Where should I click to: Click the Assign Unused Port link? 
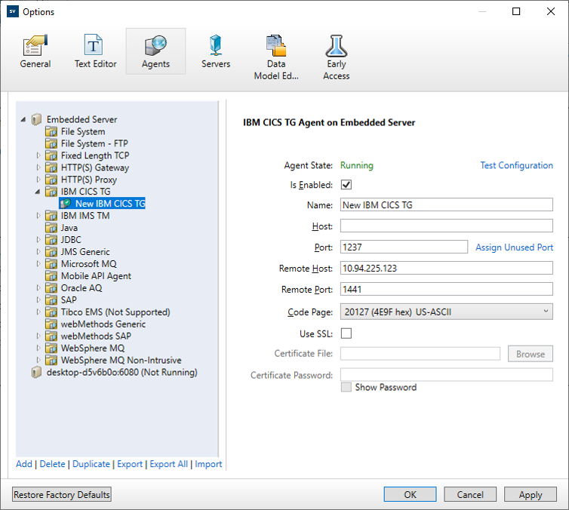point(514,247)
